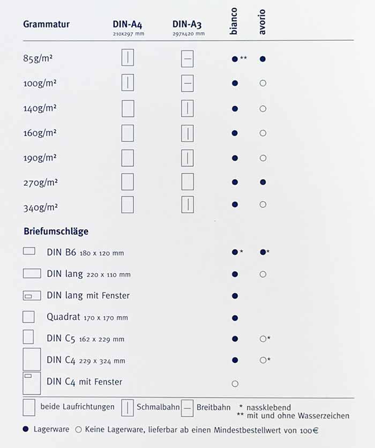This screenshot has height=448, width=375.
Task: Click the DIN-A3 paper icon for 100g/m²
Action: pyautogui.click(x=187, y=84)
